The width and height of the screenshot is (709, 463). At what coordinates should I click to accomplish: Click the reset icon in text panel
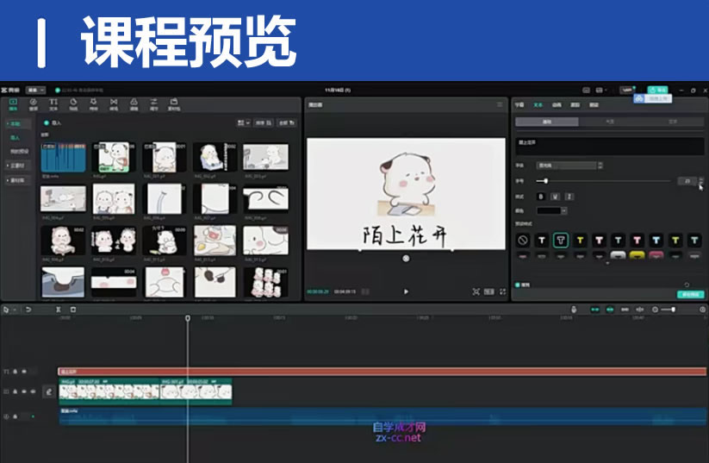pyautogui.click(x=687, y=285)
